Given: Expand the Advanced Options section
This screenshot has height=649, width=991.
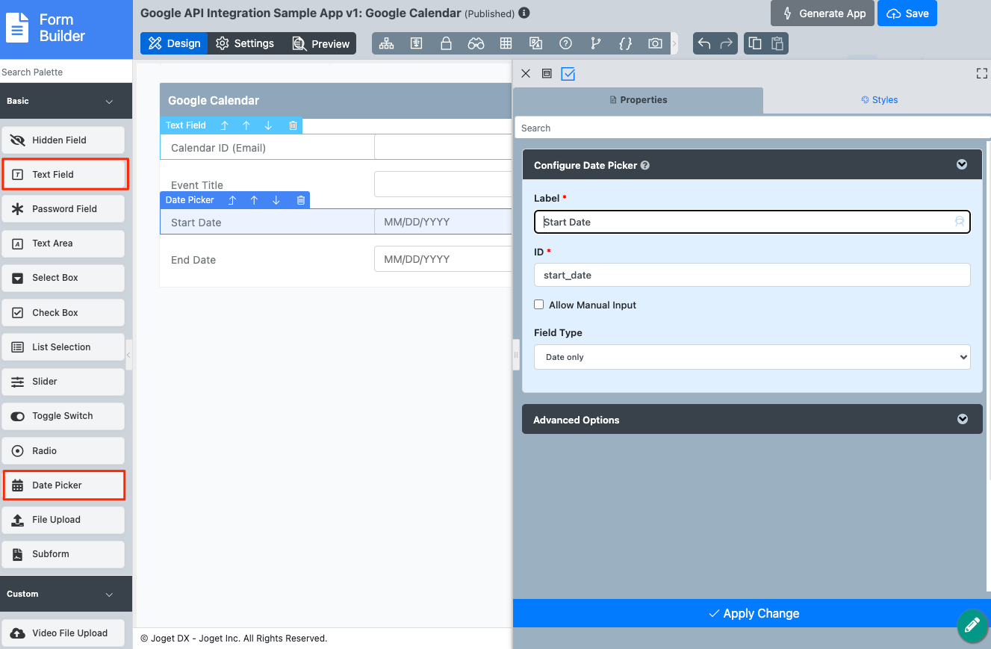Looking at the screenshot, I should 963,419.
